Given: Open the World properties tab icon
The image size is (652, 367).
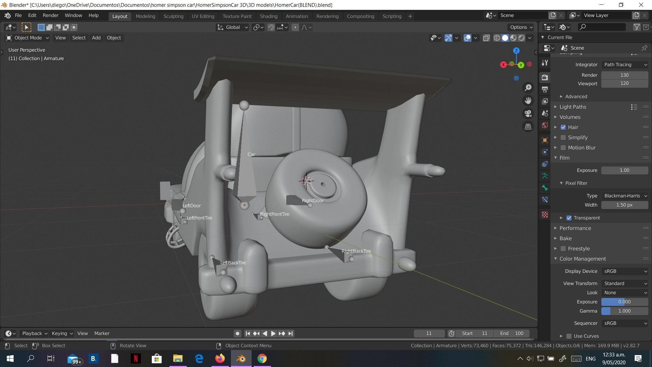Looking at the screenshot, I should pos(545,125).
